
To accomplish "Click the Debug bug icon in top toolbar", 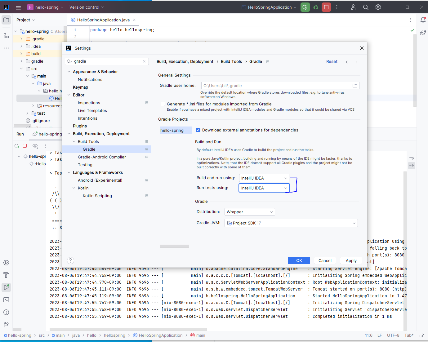I will click(x=316, y=7).
